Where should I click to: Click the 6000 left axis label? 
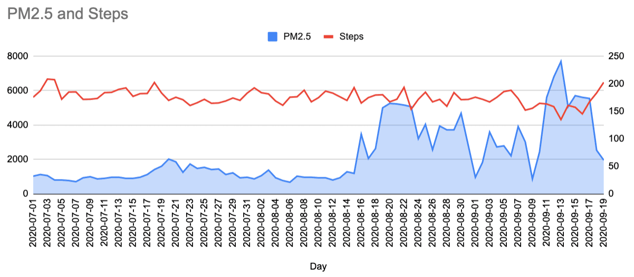(17, 91)
